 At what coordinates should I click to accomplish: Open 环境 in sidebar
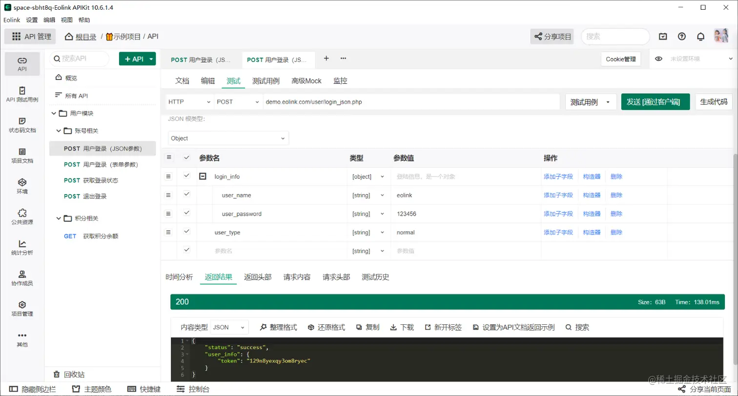(22, 186)
